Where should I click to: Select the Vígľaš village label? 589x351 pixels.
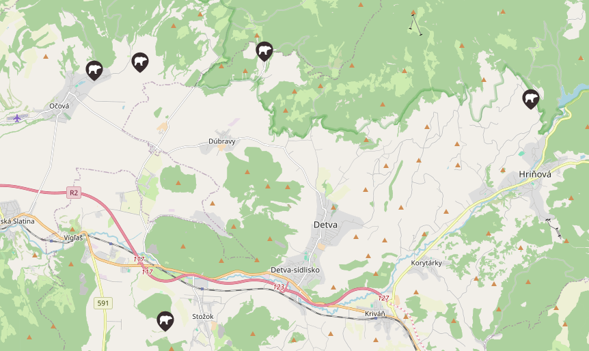(73, 238)
